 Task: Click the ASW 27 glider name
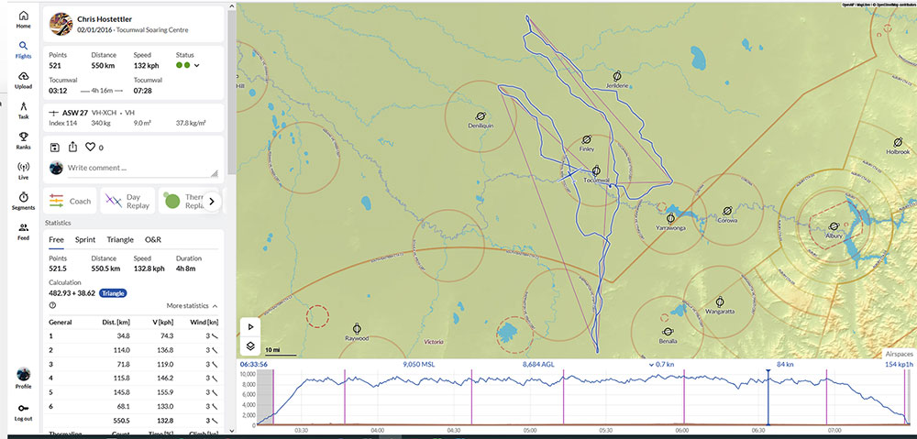click(75, 112)
